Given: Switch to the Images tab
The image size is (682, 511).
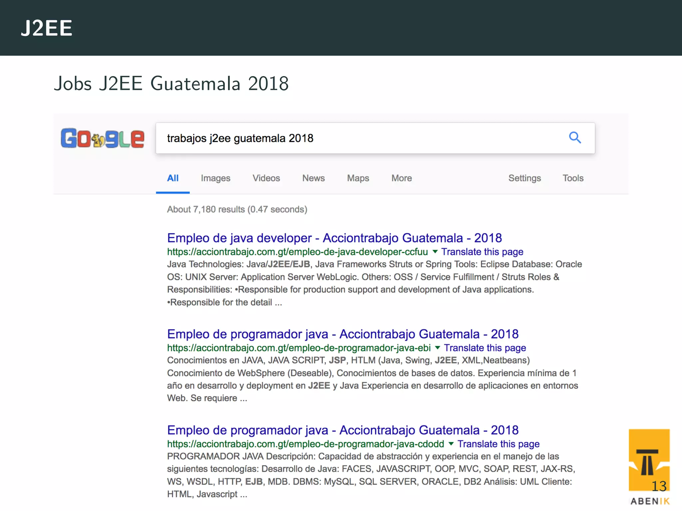Looking at the screenshot, I should 215,178.
